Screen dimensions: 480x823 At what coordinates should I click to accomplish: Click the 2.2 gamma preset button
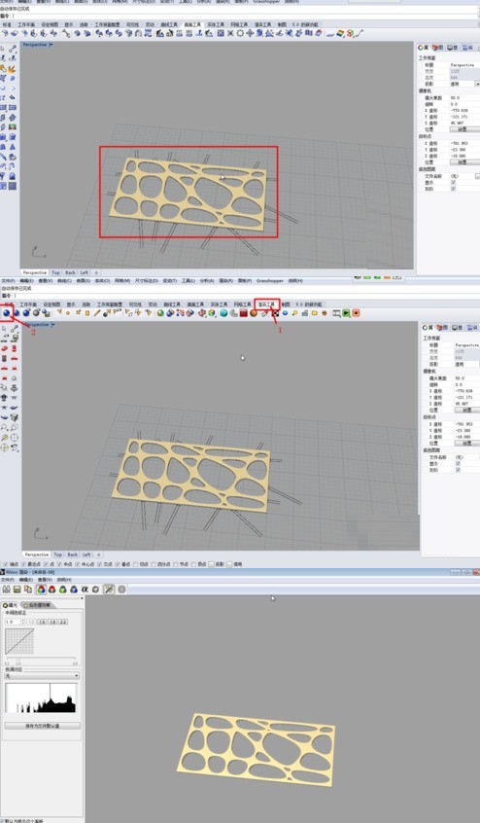[63, 622]
